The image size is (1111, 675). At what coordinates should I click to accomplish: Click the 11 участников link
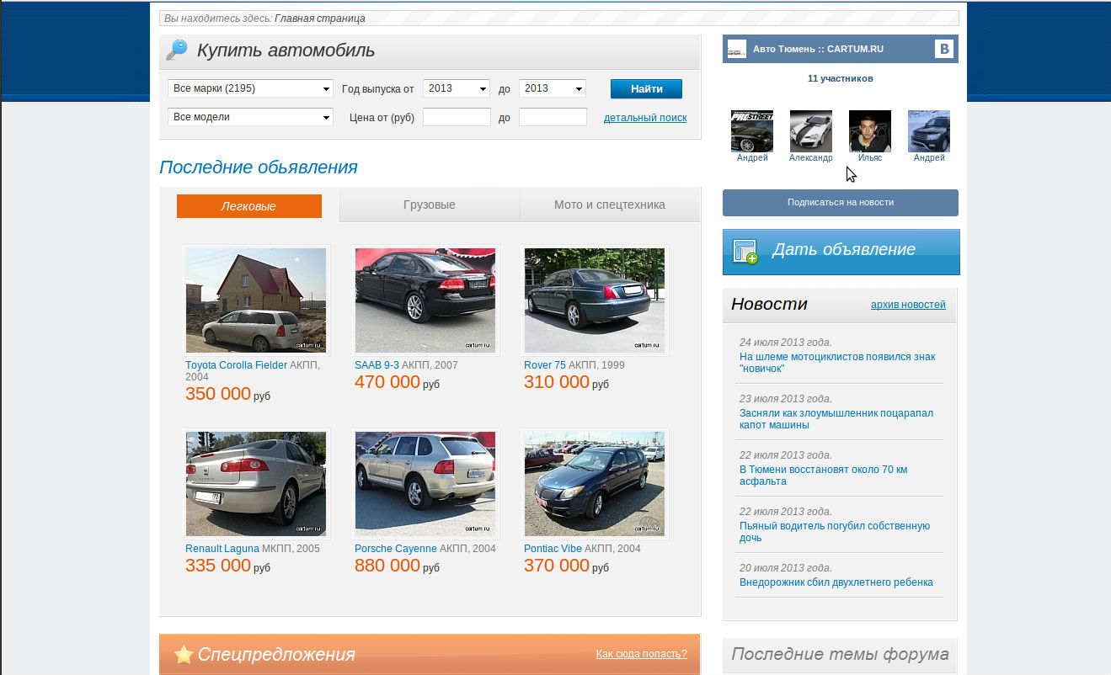coord(841,78)
